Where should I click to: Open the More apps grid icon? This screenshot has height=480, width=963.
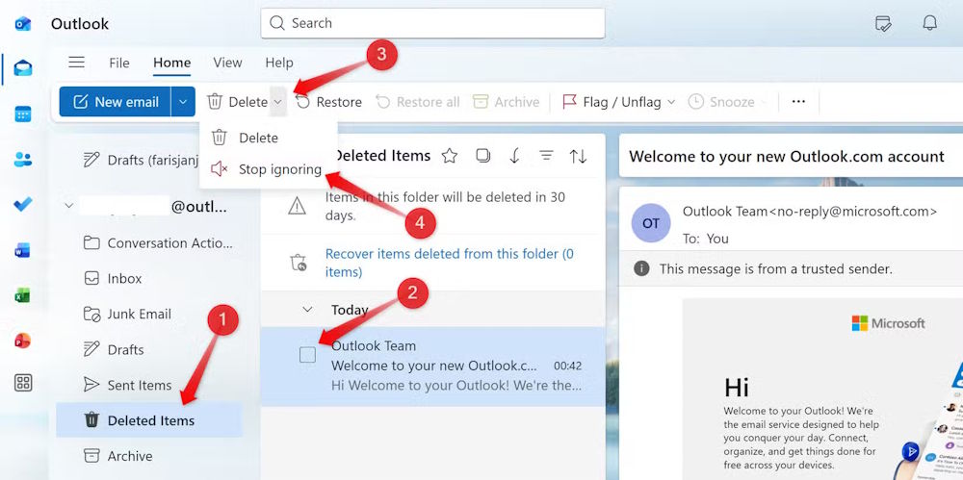(23, 383)
